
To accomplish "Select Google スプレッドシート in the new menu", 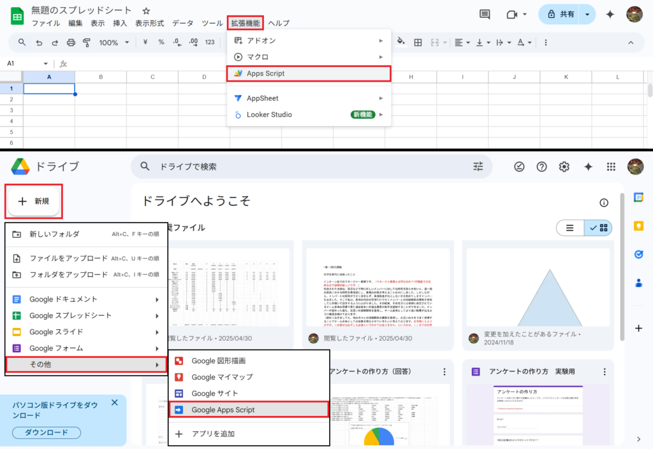I will (x=86, y=315).
